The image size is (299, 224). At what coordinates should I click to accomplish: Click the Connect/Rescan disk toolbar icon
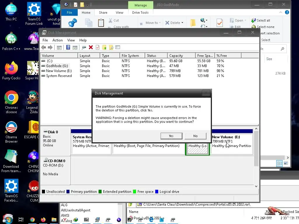coord(84,48)
